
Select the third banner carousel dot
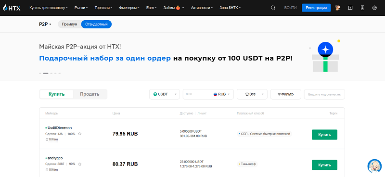coord(51,74)
